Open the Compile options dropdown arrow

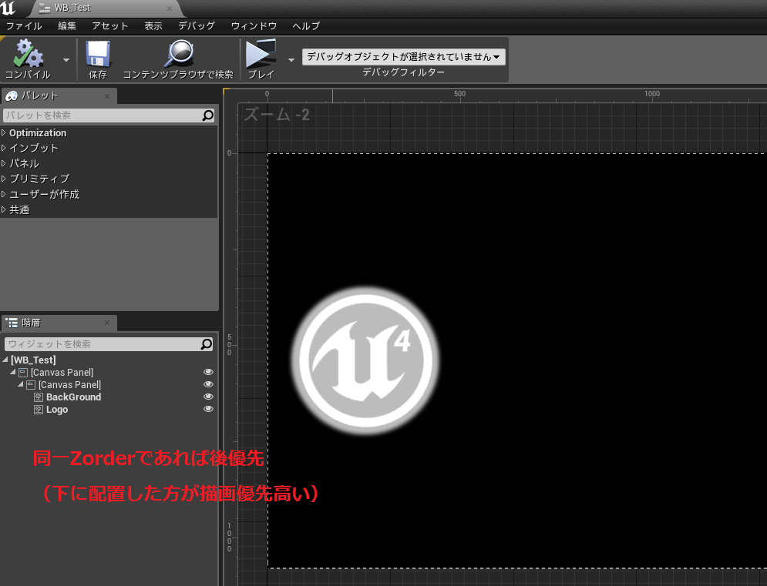[x=66, y=60]
